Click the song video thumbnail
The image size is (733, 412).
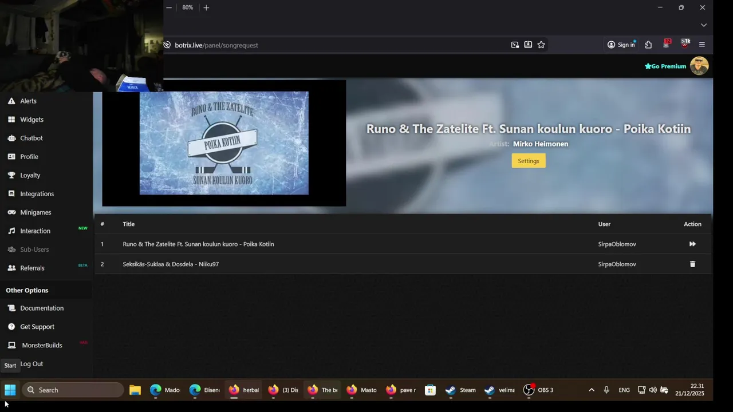click(x=224, y=143)
